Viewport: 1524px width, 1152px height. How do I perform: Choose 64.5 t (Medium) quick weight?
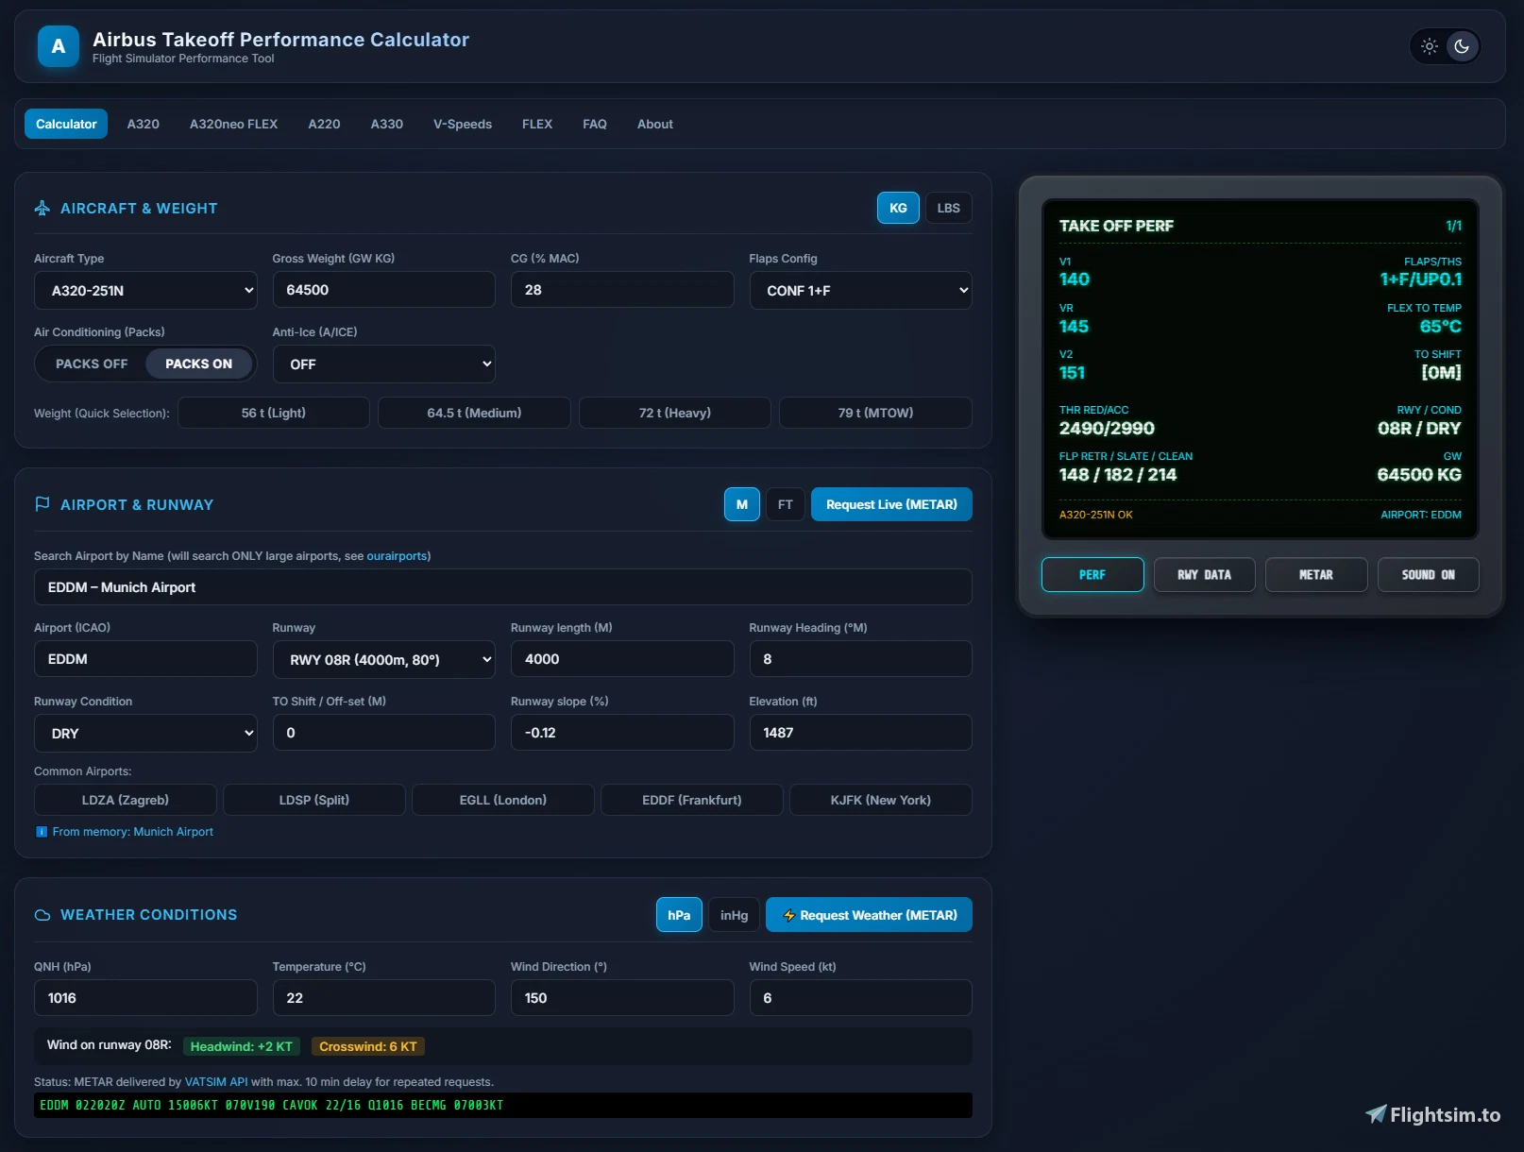point(474,413)
